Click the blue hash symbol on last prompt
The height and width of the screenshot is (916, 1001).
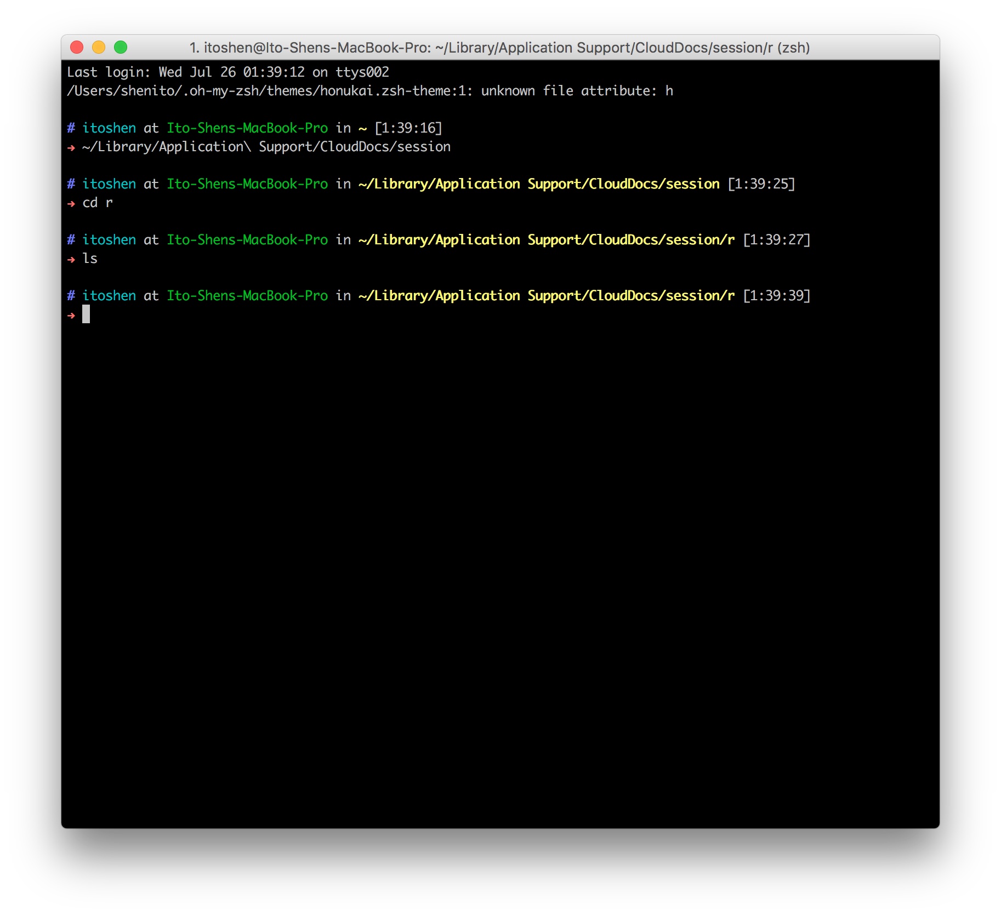click(x=71, y=296)
